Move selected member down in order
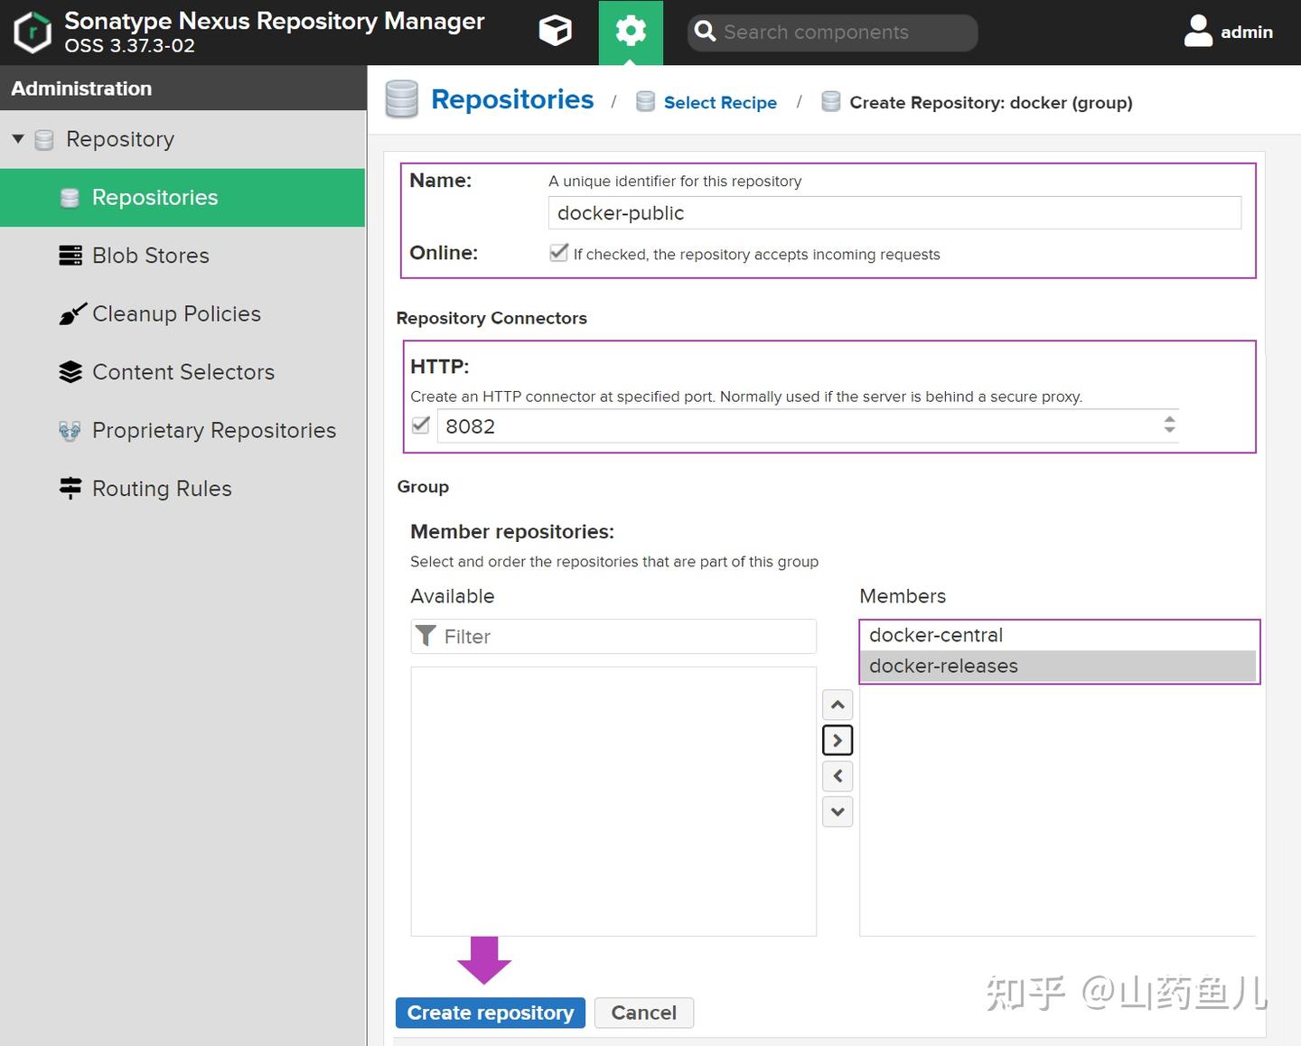1301x1046 pixels. (x=838, y=811)
